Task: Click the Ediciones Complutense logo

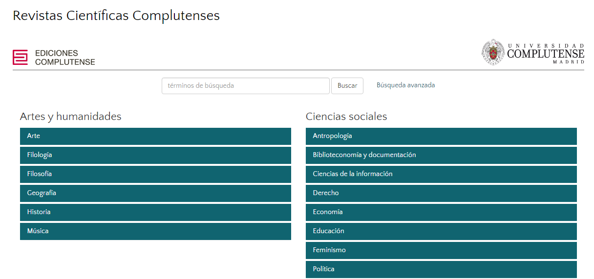Action: tap(54, 57)
